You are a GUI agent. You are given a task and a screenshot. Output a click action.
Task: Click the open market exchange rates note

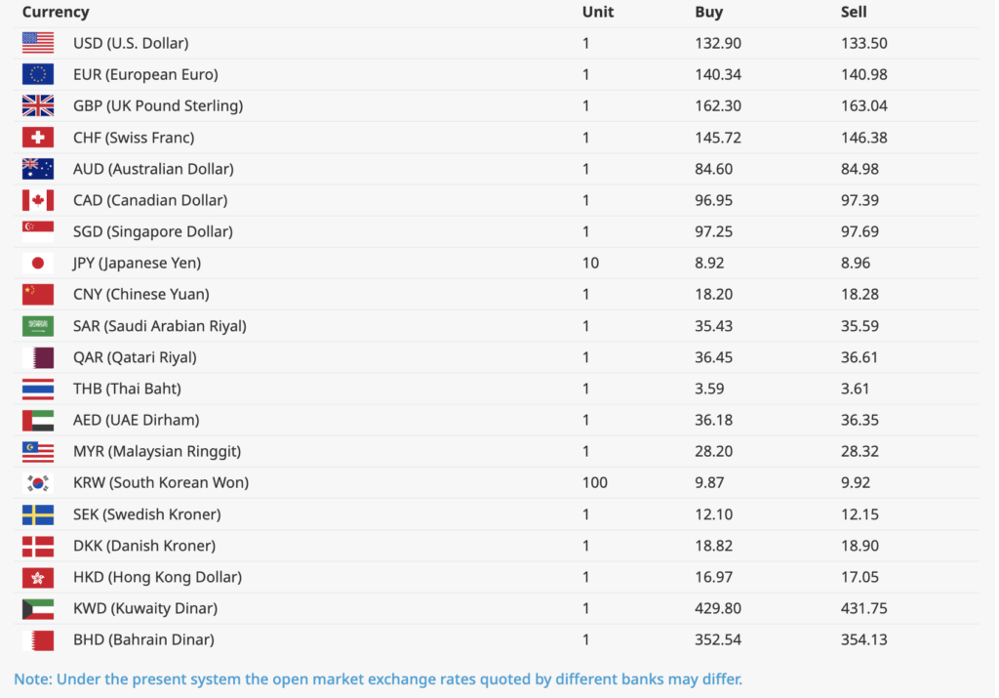tap(378, 678)
